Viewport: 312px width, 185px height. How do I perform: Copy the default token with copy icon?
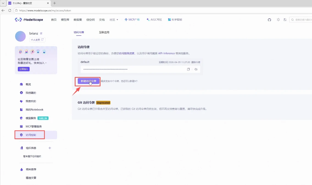188,69
